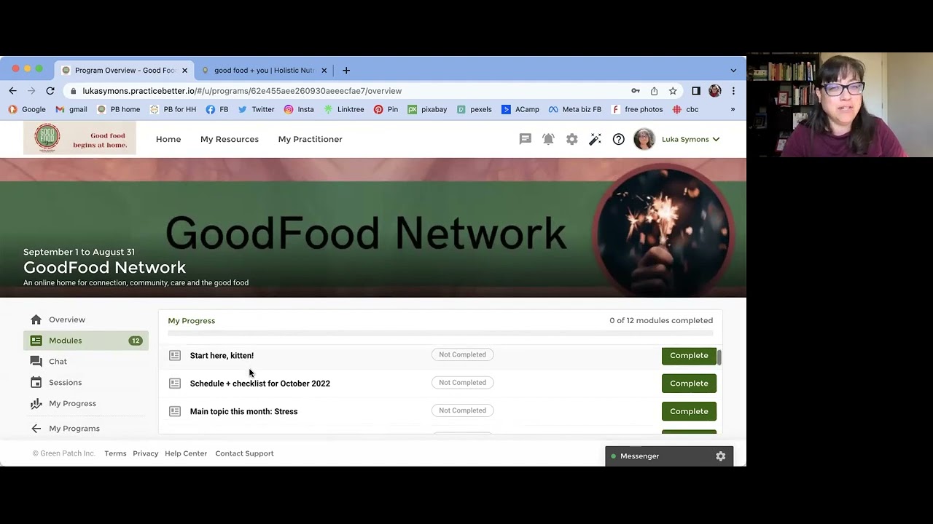The image size is (933, 524).
Task: Mark 'Start here, kitten!' as Complete
Action: tap(689, 355)
